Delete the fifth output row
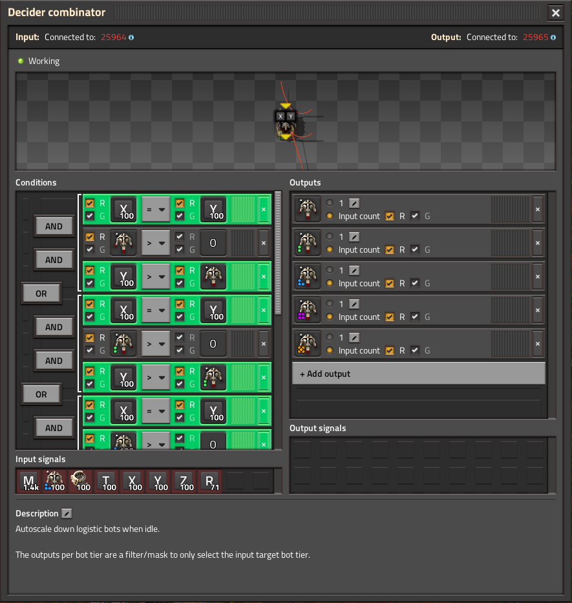572x603 pixels. 537,344
